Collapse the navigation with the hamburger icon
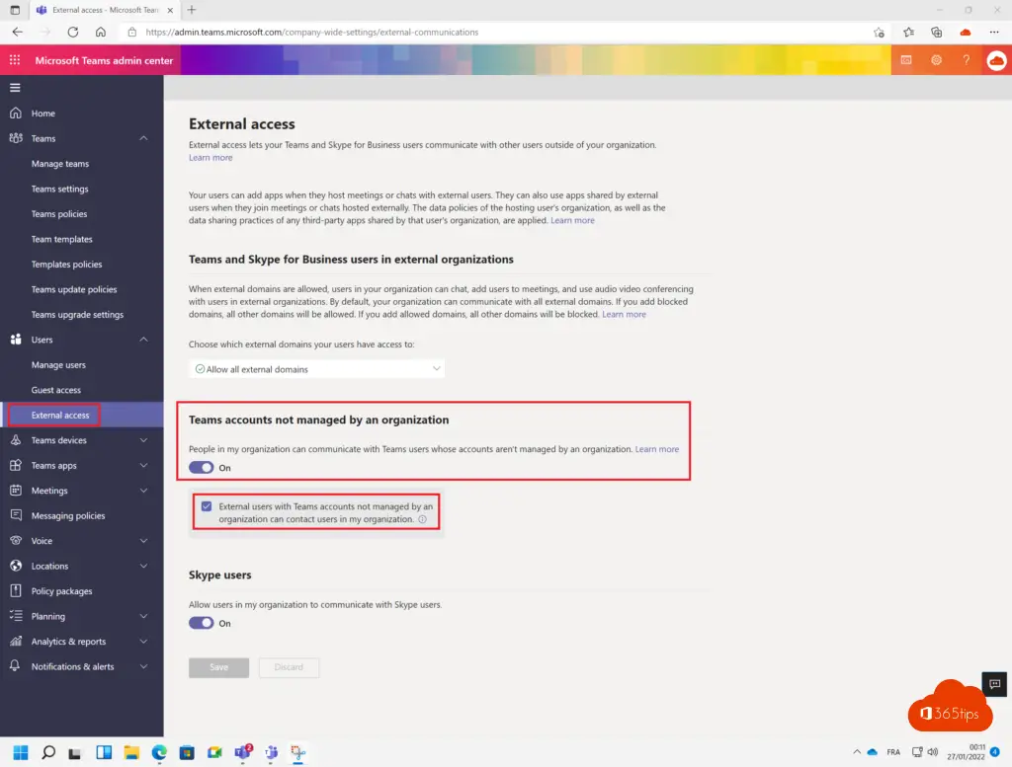This screenshot has height=767, width=1012. pyautogui.click(x=15, y=88)
